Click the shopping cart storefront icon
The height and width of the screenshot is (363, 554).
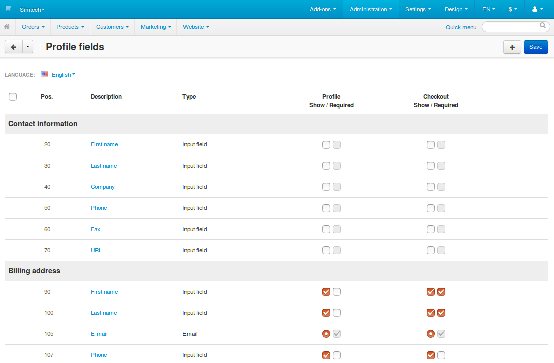click(8, 8)
